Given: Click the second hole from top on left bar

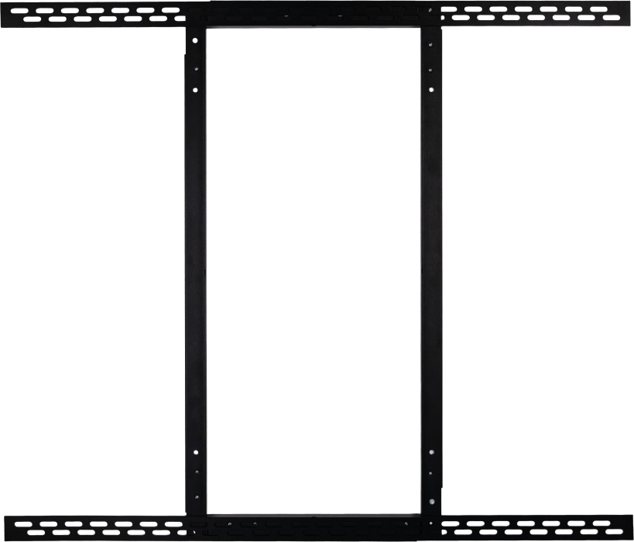Looking at the screenshot, I should [x=196, y=69].
